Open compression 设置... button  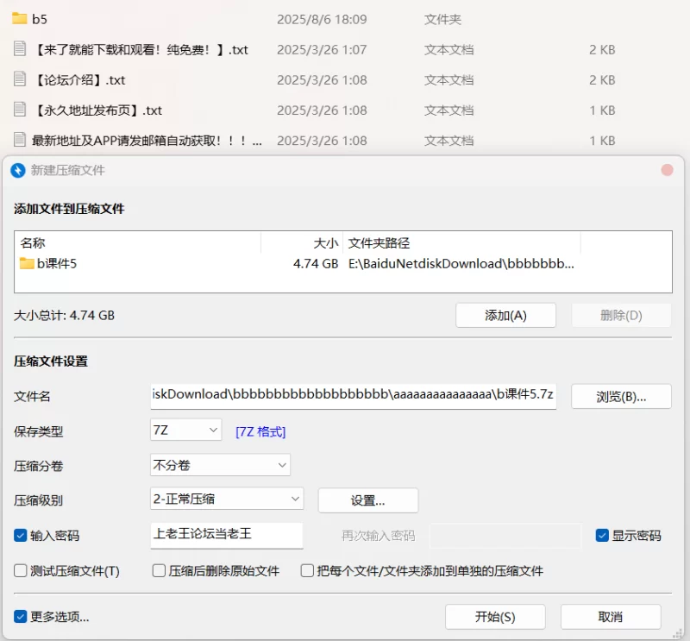tap(368, 500)
